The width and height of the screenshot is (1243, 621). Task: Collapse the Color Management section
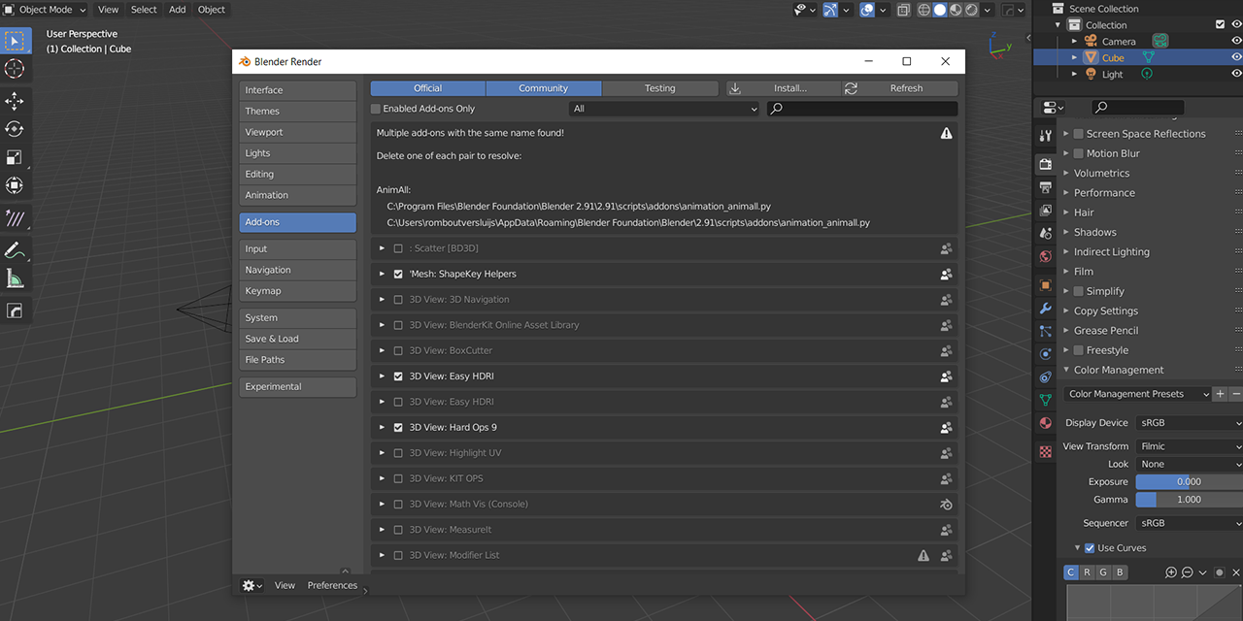(x=1065, y=370)
